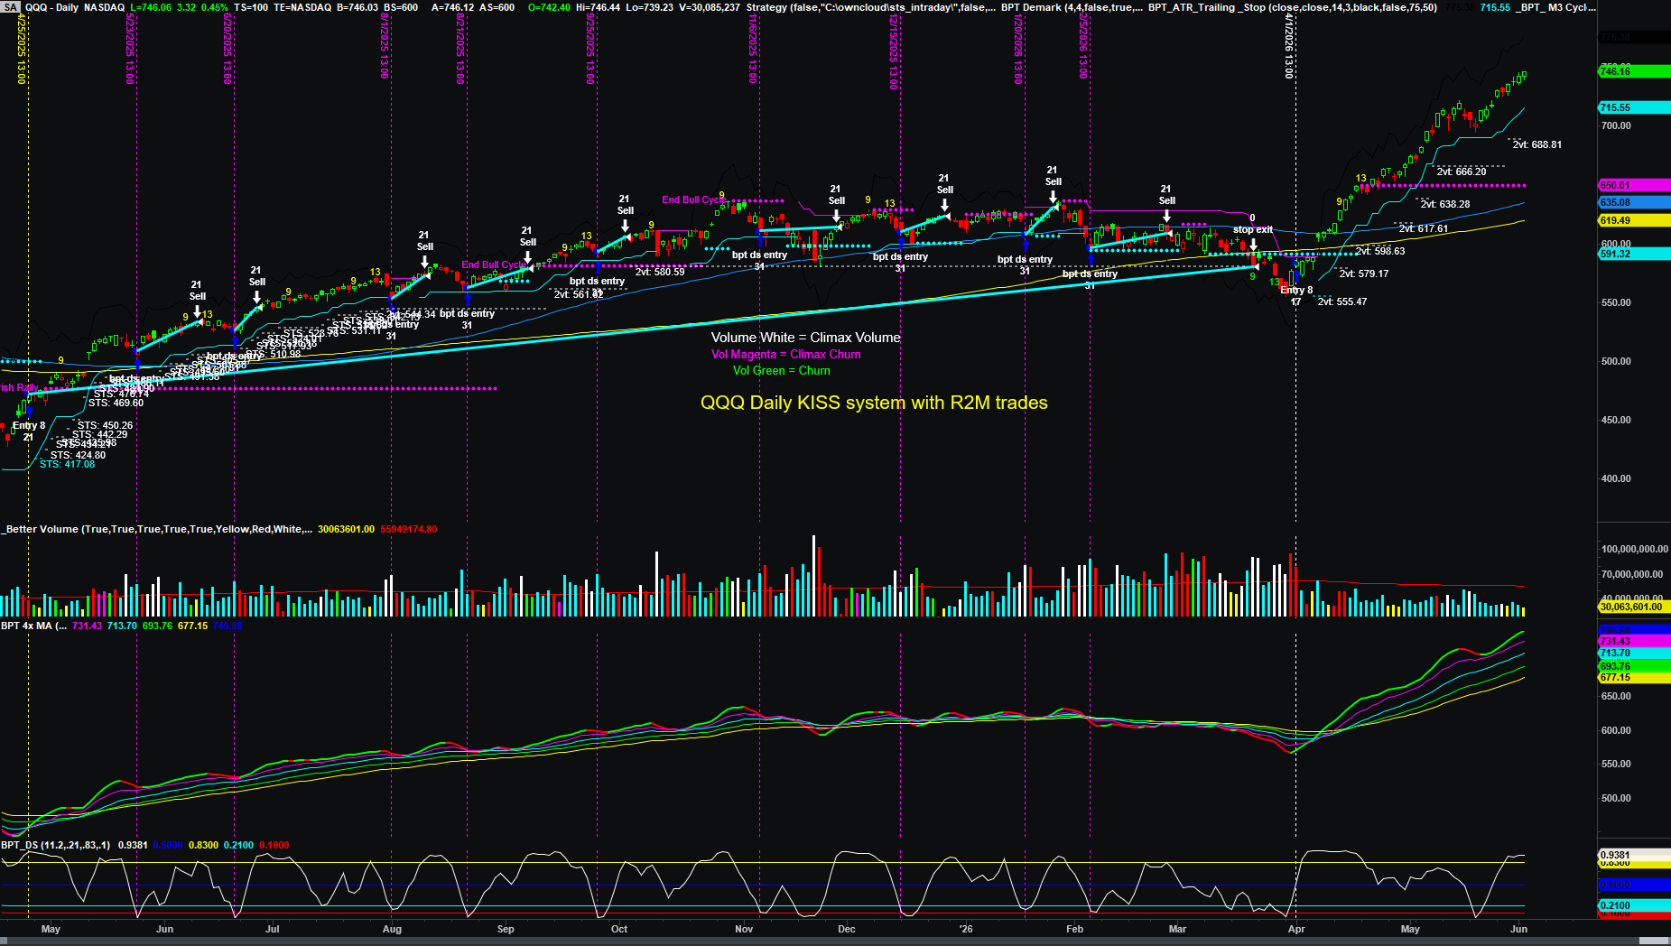Click the cyan 0.2100 BPT_DS level marker
1671x946 pixels.
click(1634, 905)
